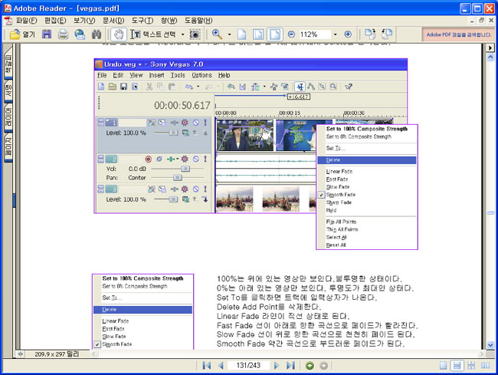The height and width of the screenshot is (375, 498).
Task: Click the email globe-envelope toolbar icon
Action: [x=80, y=34]
